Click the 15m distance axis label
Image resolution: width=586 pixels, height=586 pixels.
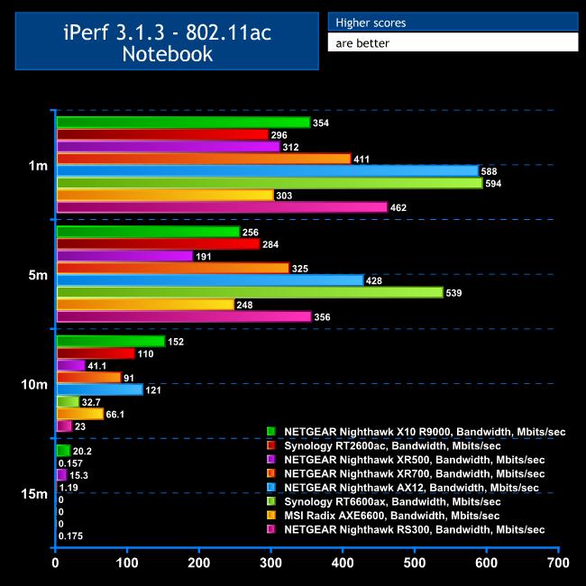[x=34, y=494]
